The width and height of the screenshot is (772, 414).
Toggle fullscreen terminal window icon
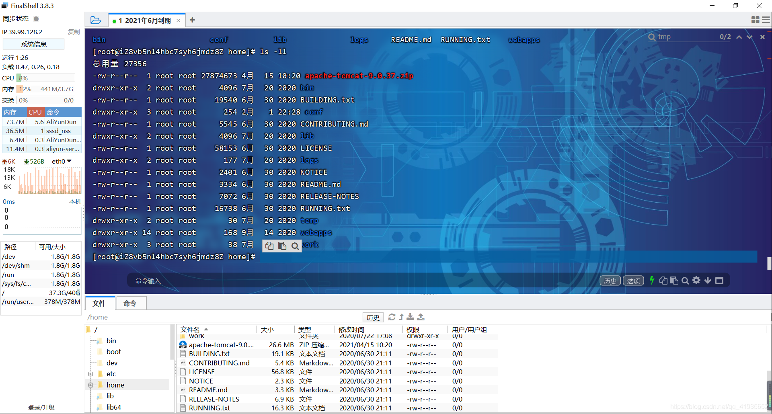click(719, 281)
